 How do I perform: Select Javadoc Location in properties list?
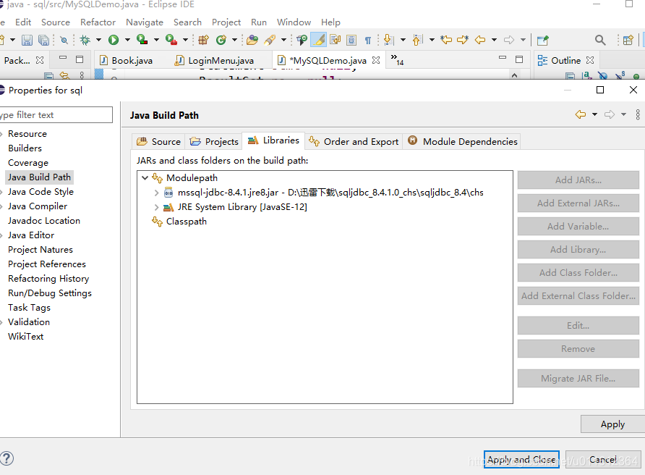click(44, 220)
